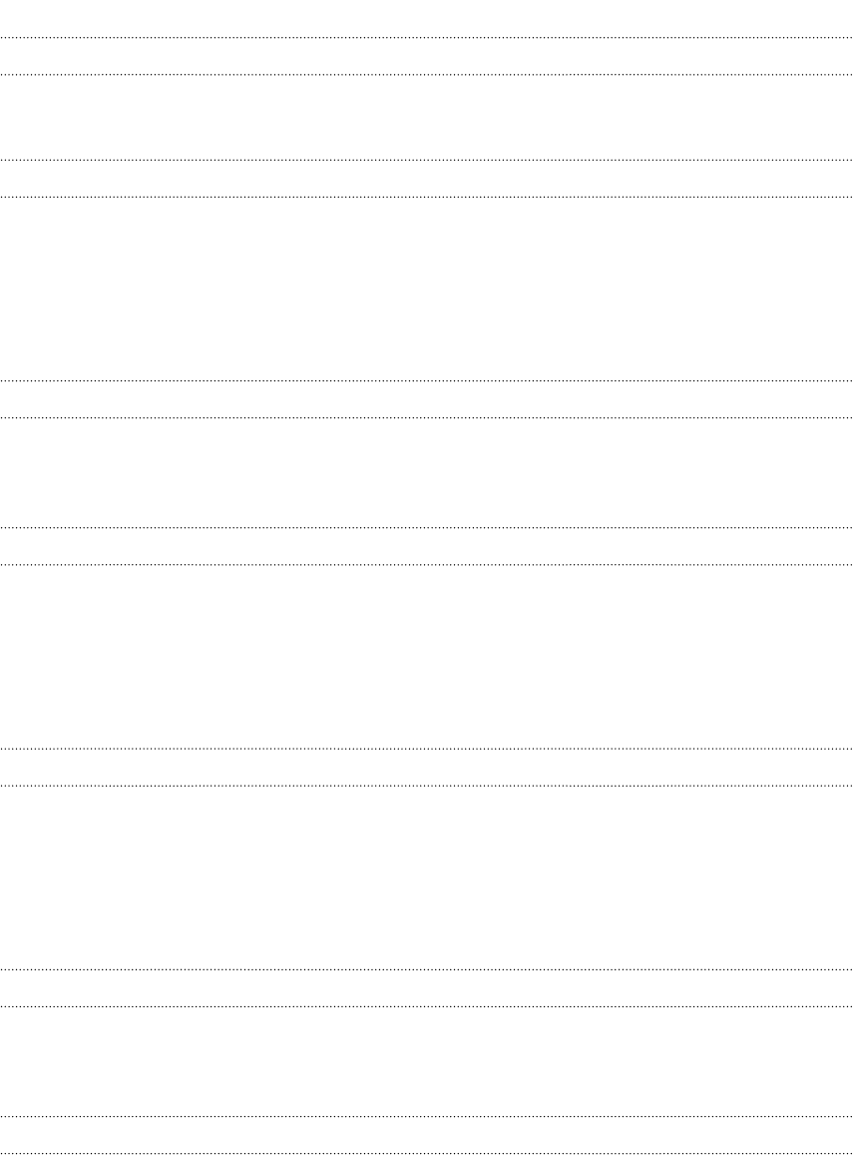The image size is (853, 1155).
Task: Click inside the sixth narrow dotted-line band
Action: point(426,987)
